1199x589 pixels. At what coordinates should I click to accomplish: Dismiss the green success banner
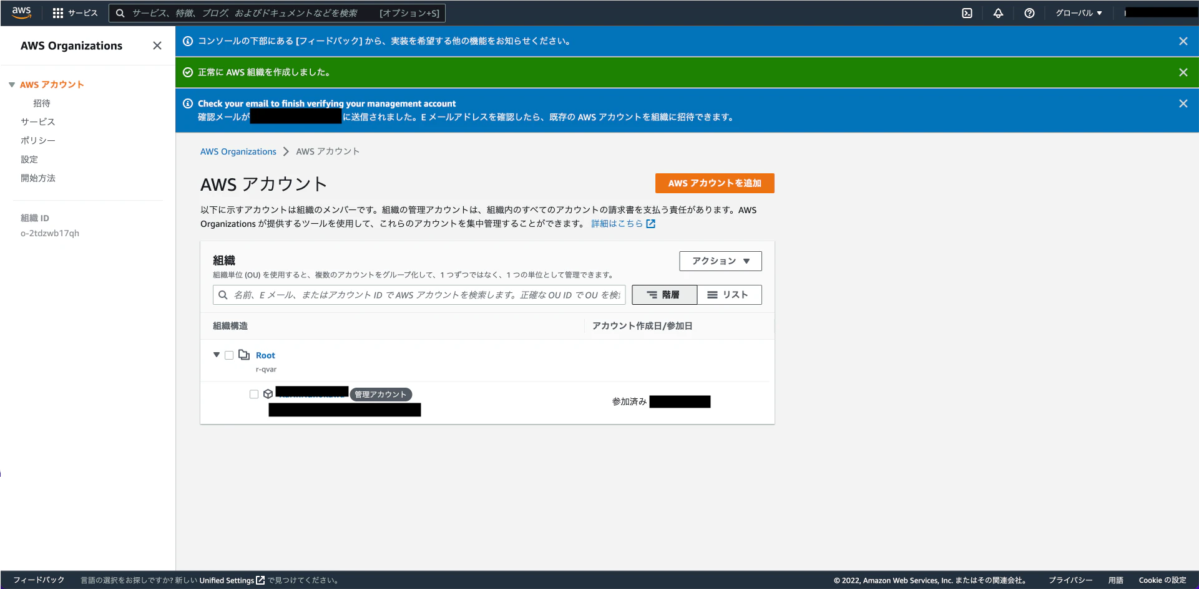[x=1183, y=72]
